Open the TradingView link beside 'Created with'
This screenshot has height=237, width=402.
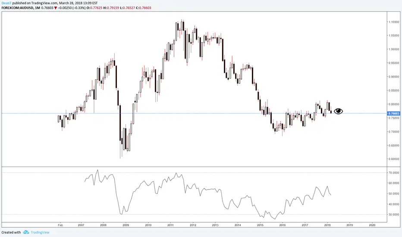(x=40, y=232)
